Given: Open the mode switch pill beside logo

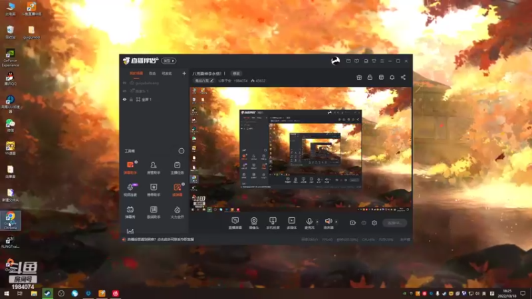Looking at the screenshot, I should [169, 60].
